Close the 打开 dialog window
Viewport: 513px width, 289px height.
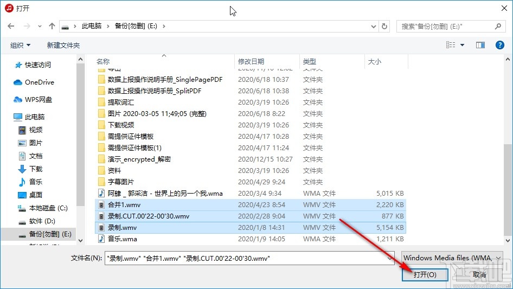[504, 8]
